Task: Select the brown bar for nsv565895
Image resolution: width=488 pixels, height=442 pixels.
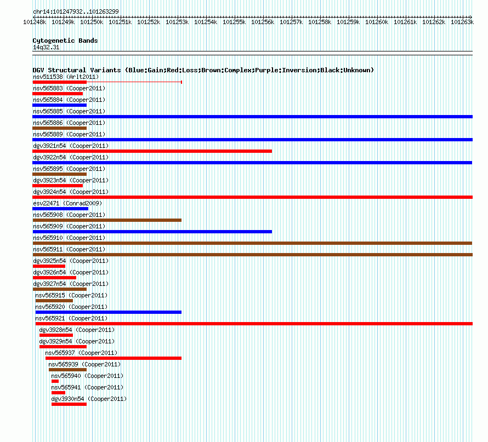Action: click(x=59, y=174)
